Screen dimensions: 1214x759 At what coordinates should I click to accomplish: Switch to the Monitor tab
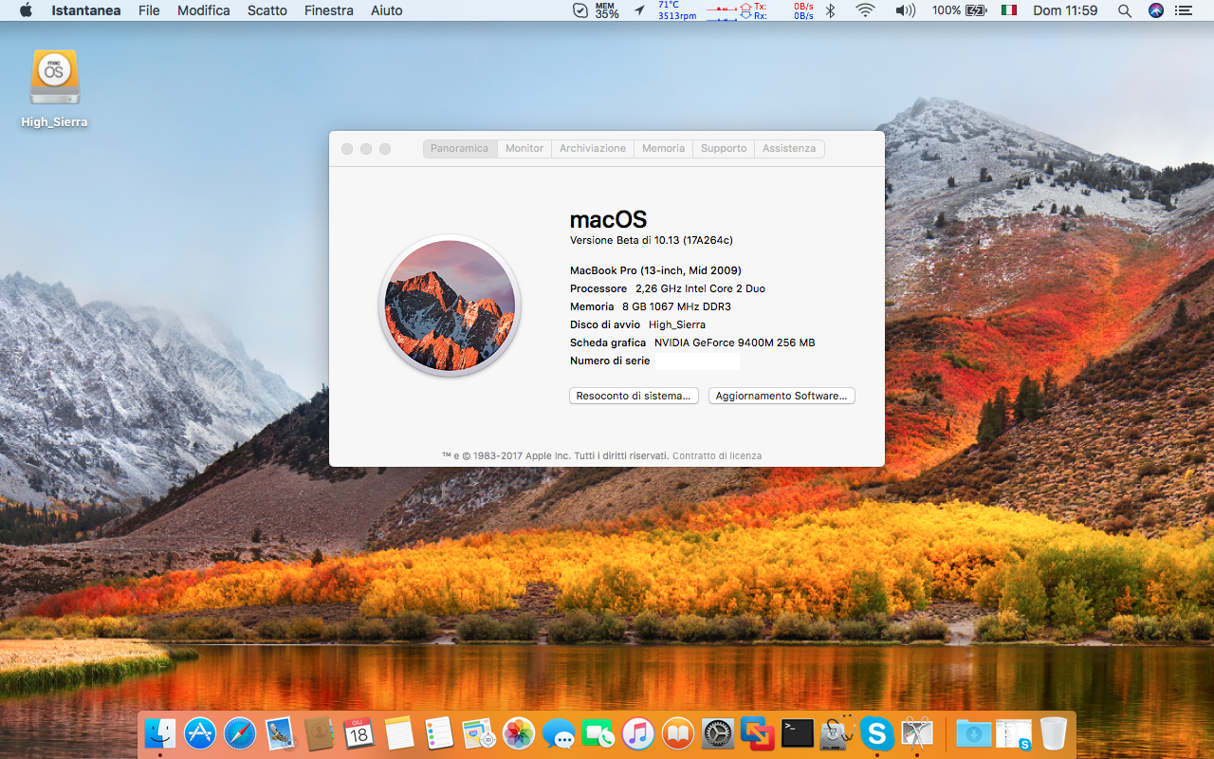(524, 148)
